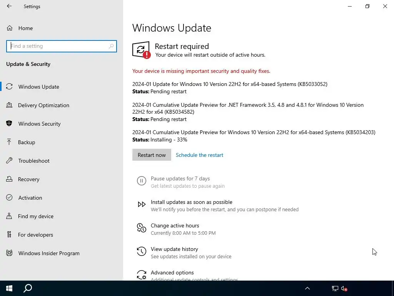Screen dimensions: 394x296
Task: Open For developers page
Action: pyautogui.click(x=62, y=235)
